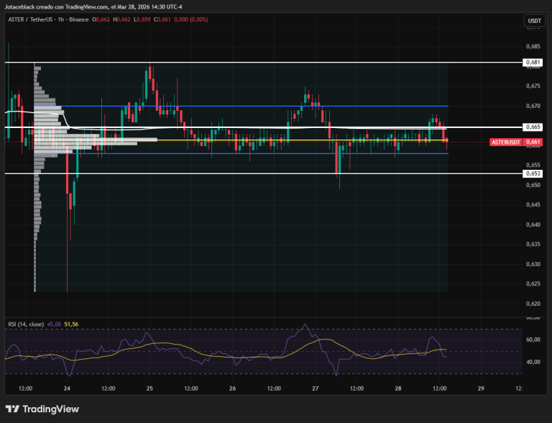The height and width of the screenshot is (423, 552).
Task: Click the 0,620 price axis label
Action: [533, 304]
